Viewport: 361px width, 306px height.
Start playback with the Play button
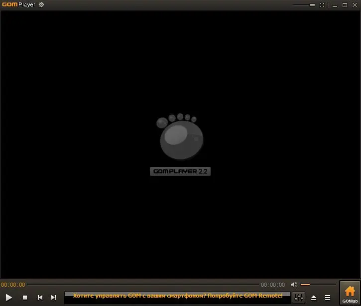[9, 298]
